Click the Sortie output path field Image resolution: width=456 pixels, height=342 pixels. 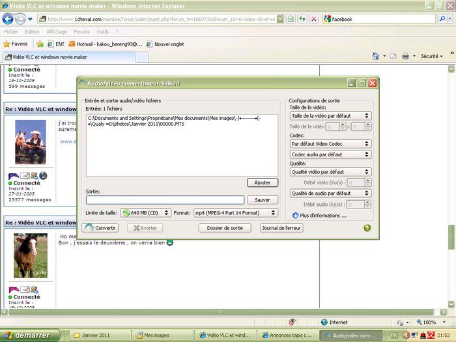[x=165, y=200]
